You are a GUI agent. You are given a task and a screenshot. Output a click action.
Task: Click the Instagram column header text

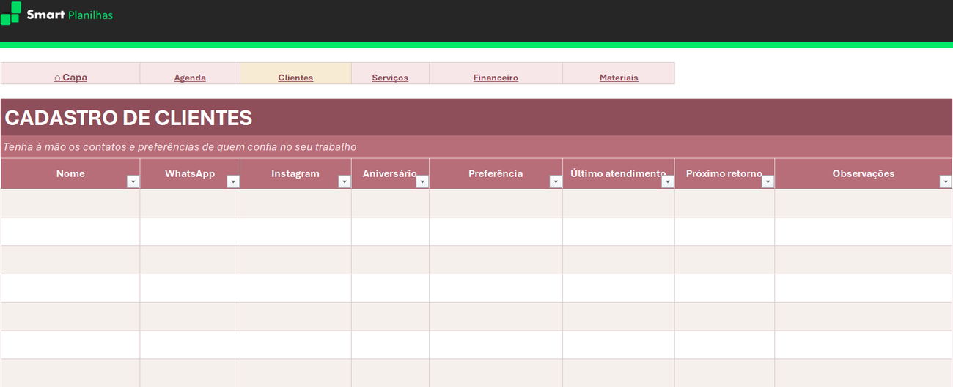(x=295, y=173)
